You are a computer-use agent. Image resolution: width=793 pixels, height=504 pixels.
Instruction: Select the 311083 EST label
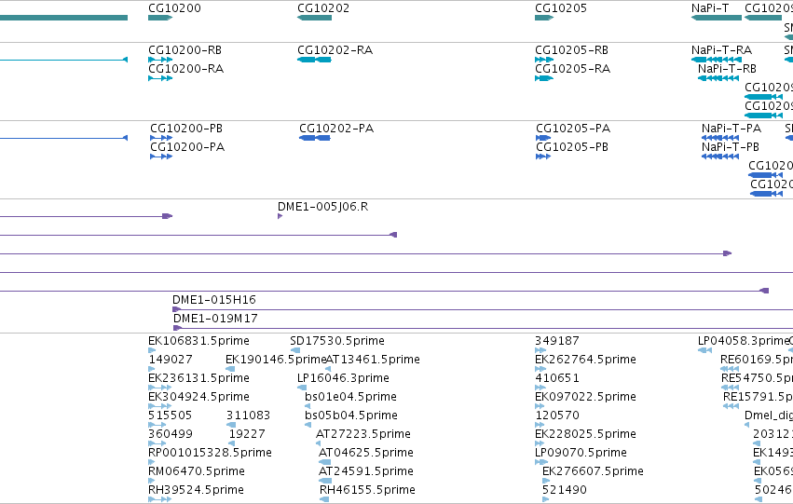(248, 415)
